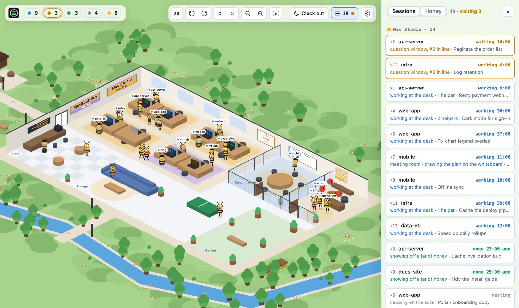
Task: Click the Mac Studio sign on the wall
Action: tap(122, 85)
